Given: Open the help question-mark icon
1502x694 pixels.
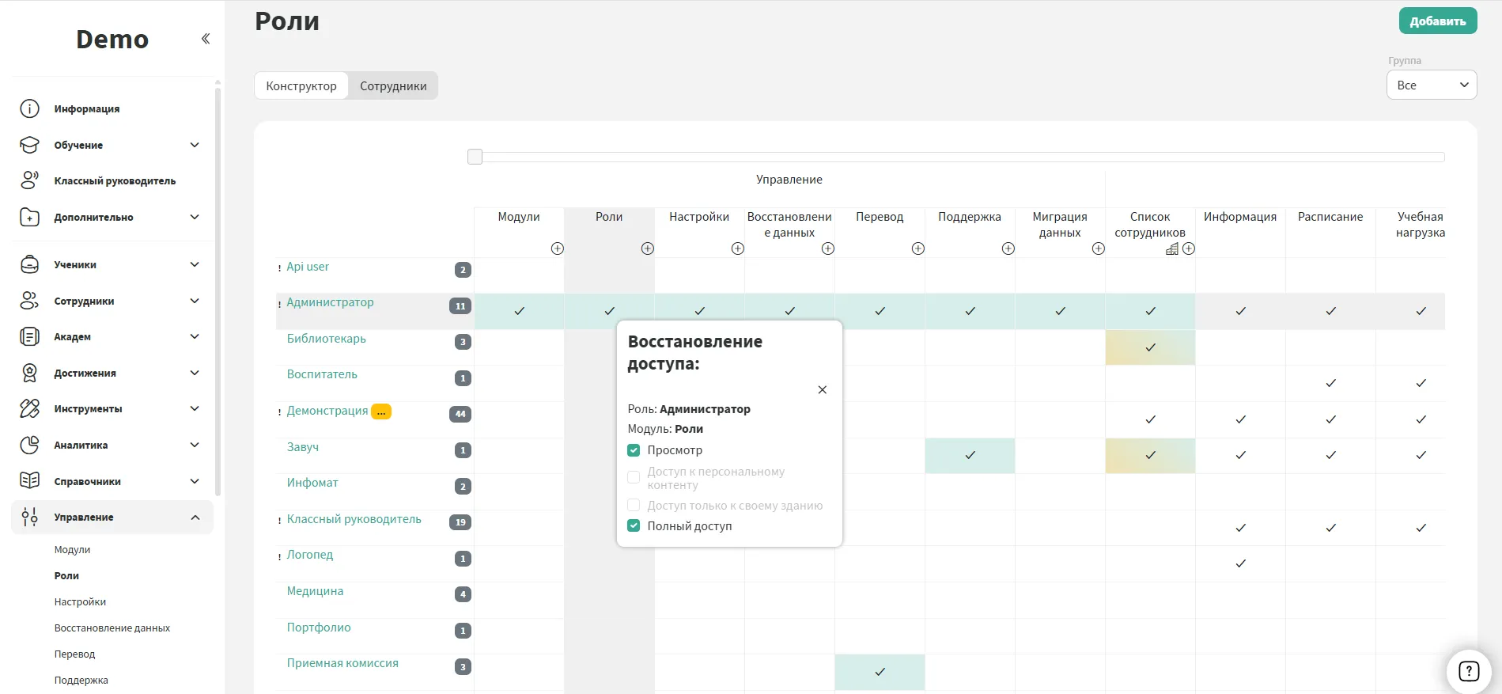Looking at the screenshot, I should (x=1468, y=671).
